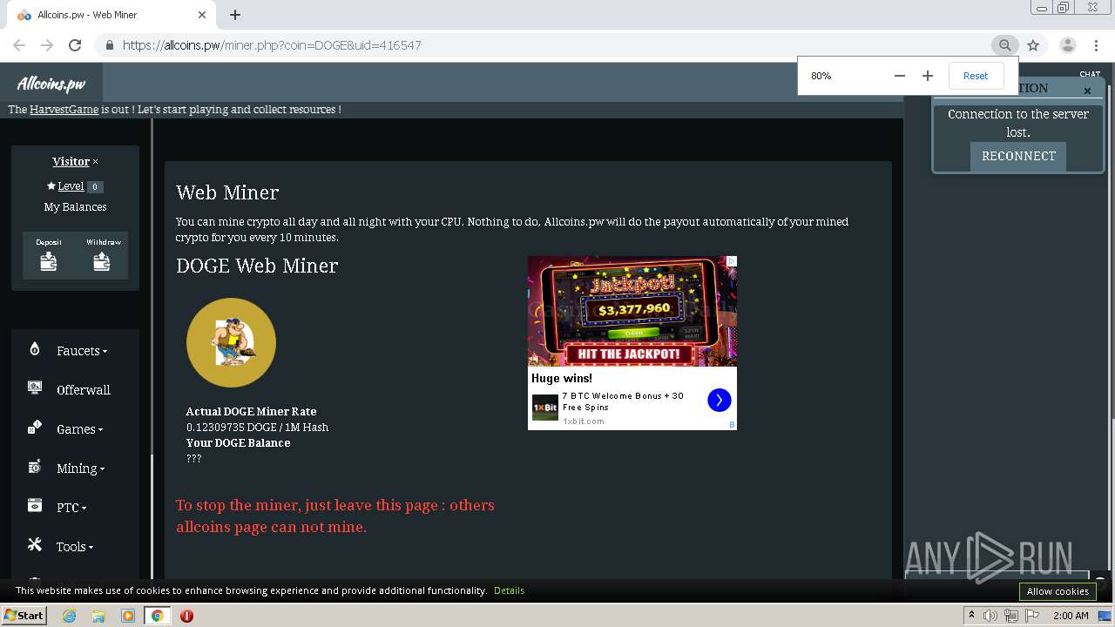Click the Faucets droplet icon
The height and width of the screenshot is (627, 1115).
[35, 349]
